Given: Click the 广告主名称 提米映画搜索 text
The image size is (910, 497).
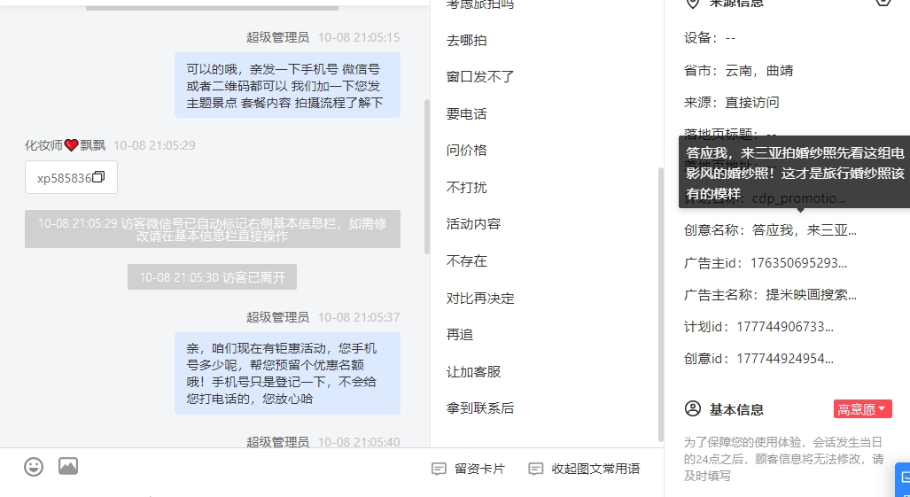Looking at the screenshot, I should click(x=812, y=295).
